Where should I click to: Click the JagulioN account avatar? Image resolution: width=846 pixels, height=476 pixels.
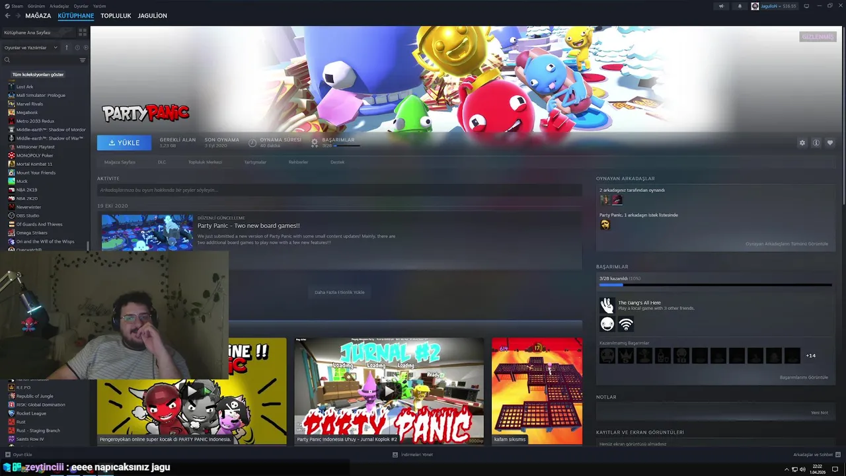755,6
